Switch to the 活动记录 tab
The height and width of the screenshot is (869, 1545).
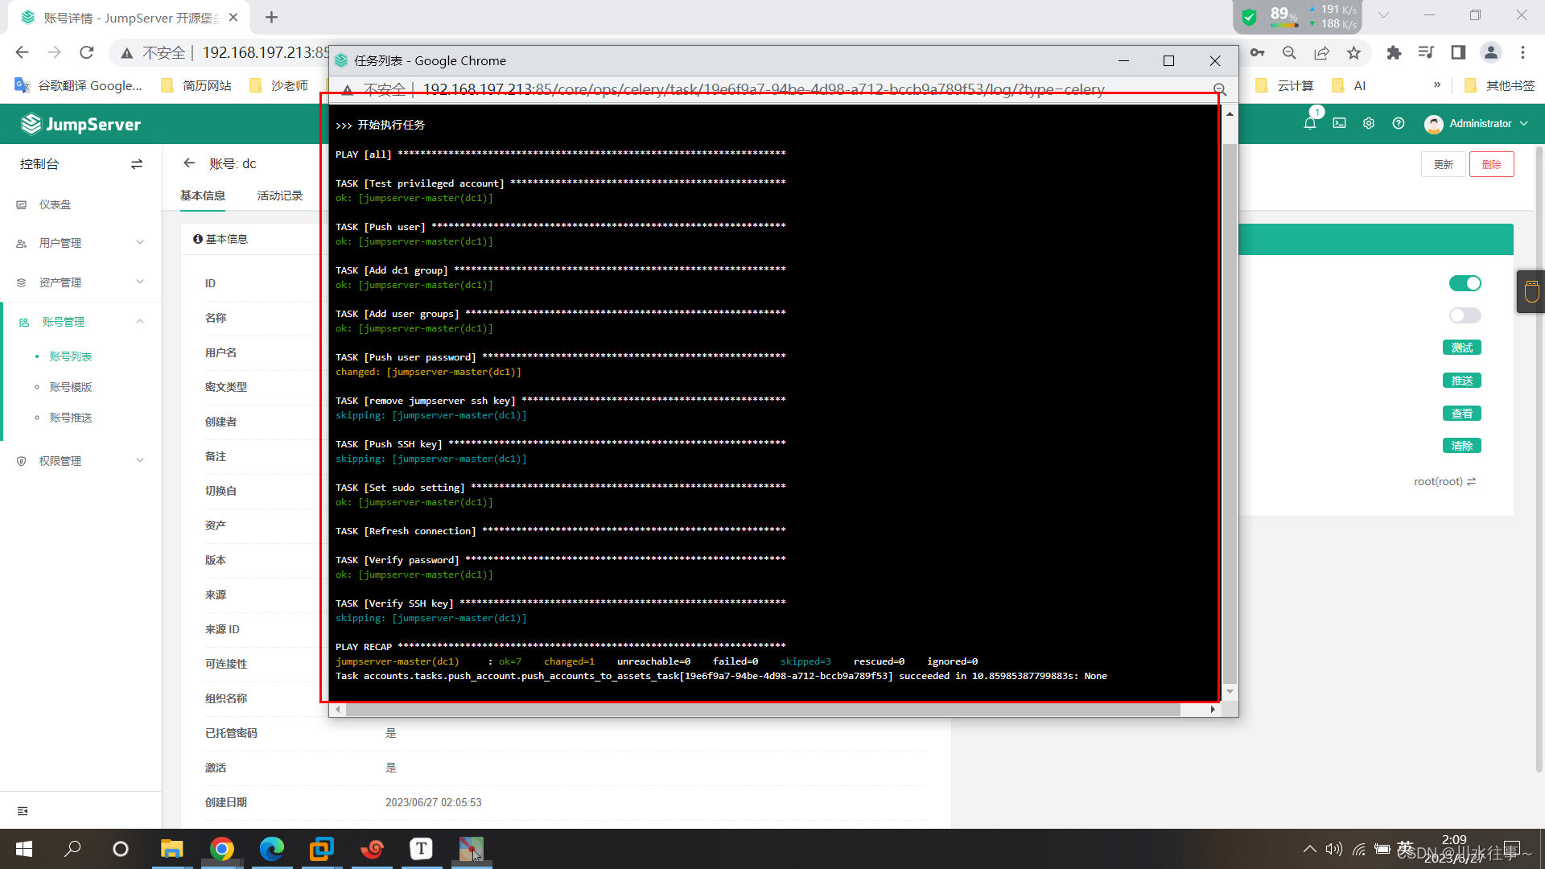pyautogui.click(x=280, y=196)
